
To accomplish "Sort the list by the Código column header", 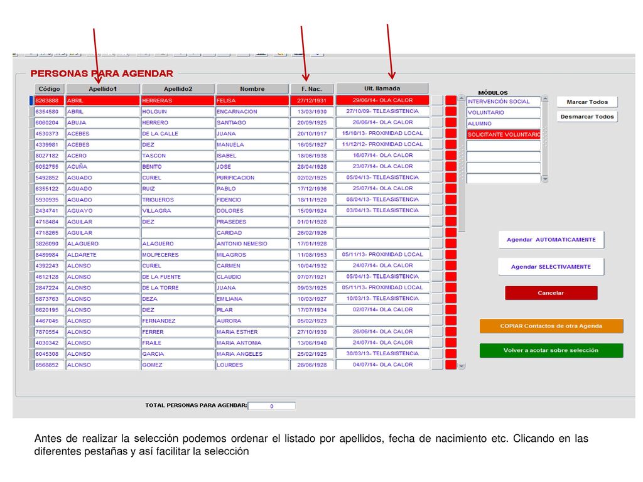I will coord(49,89).
